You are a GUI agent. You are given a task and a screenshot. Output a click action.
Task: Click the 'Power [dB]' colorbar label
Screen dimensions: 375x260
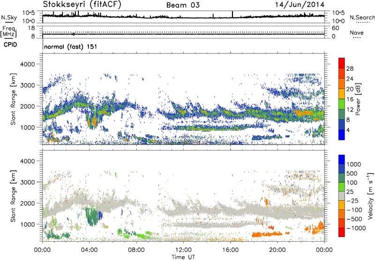pos(358,99)
